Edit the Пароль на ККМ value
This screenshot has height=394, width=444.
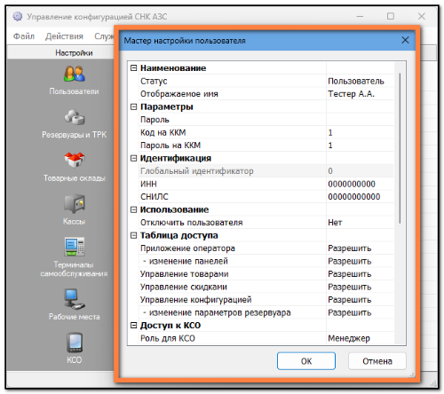pos(361,146)
